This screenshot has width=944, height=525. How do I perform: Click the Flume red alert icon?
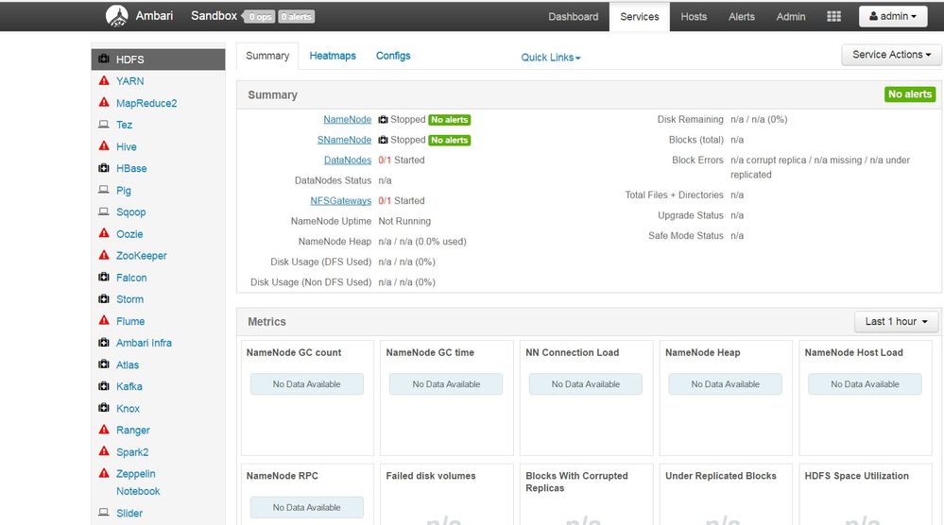104,320
